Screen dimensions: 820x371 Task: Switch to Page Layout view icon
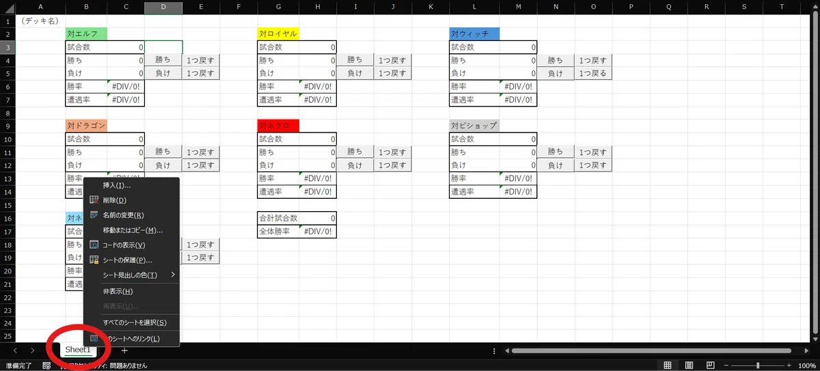pyautogui.click(x=689, y=366)
